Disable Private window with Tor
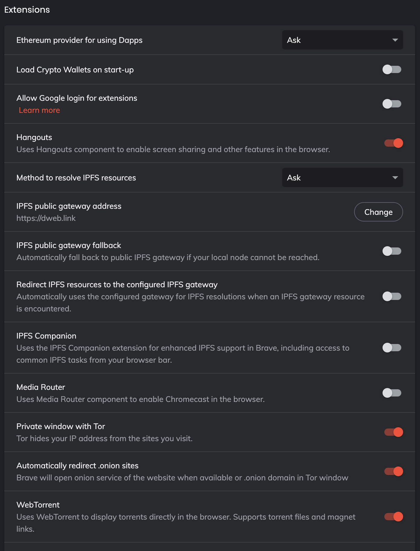The width and height of the screenshot is (420, 551). [x=393, y=432]
